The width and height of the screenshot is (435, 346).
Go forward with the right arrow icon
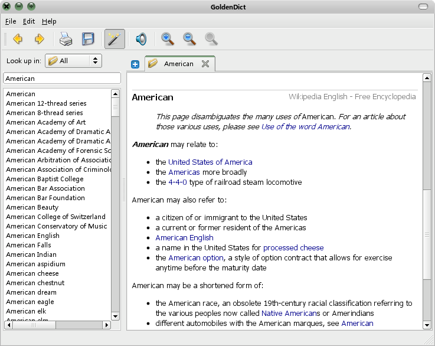tap(40, 39)
